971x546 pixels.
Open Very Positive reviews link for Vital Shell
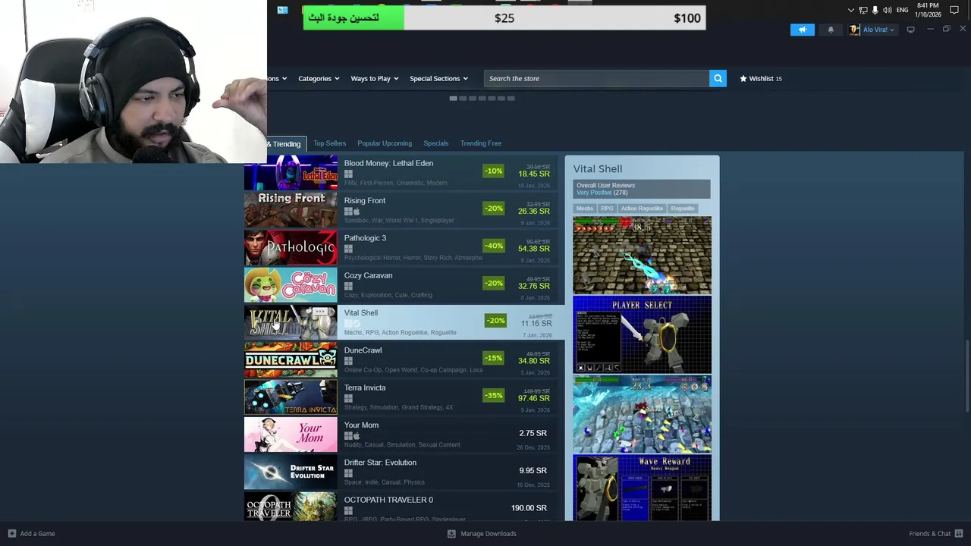pos(594,193)
